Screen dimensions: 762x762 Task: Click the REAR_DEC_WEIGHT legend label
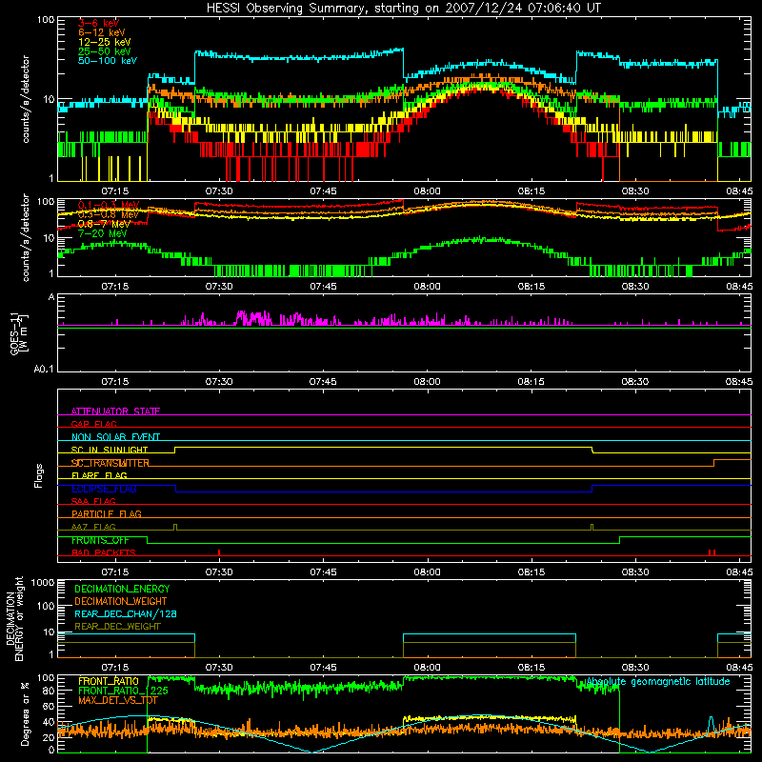(117, 627)
